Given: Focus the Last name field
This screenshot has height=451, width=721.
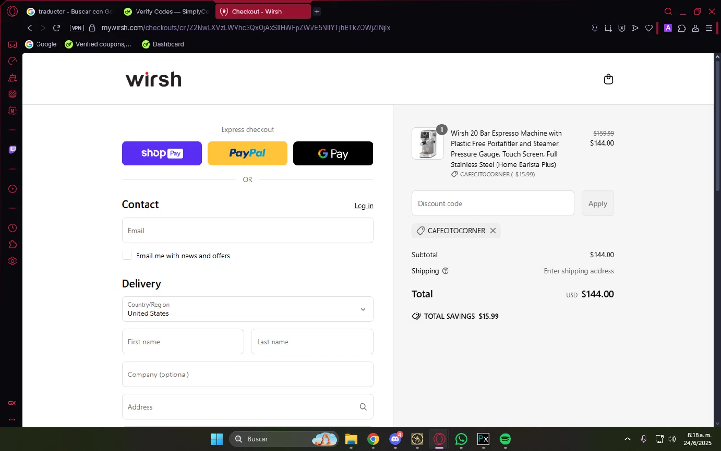Looking at the screenshot, I should click(312, 341).
